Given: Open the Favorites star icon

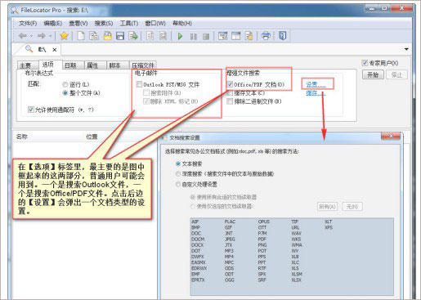Looking at the screenshot, I should pos(64,36).
